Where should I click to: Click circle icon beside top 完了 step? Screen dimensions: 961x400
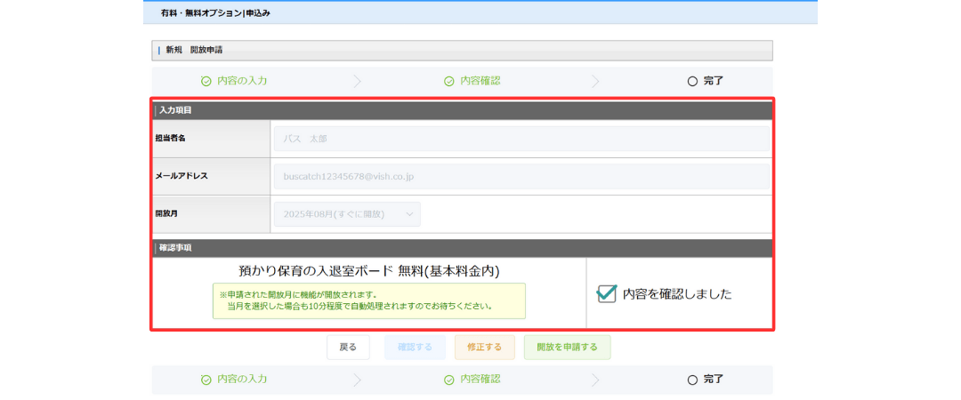[x=692, y=81]
